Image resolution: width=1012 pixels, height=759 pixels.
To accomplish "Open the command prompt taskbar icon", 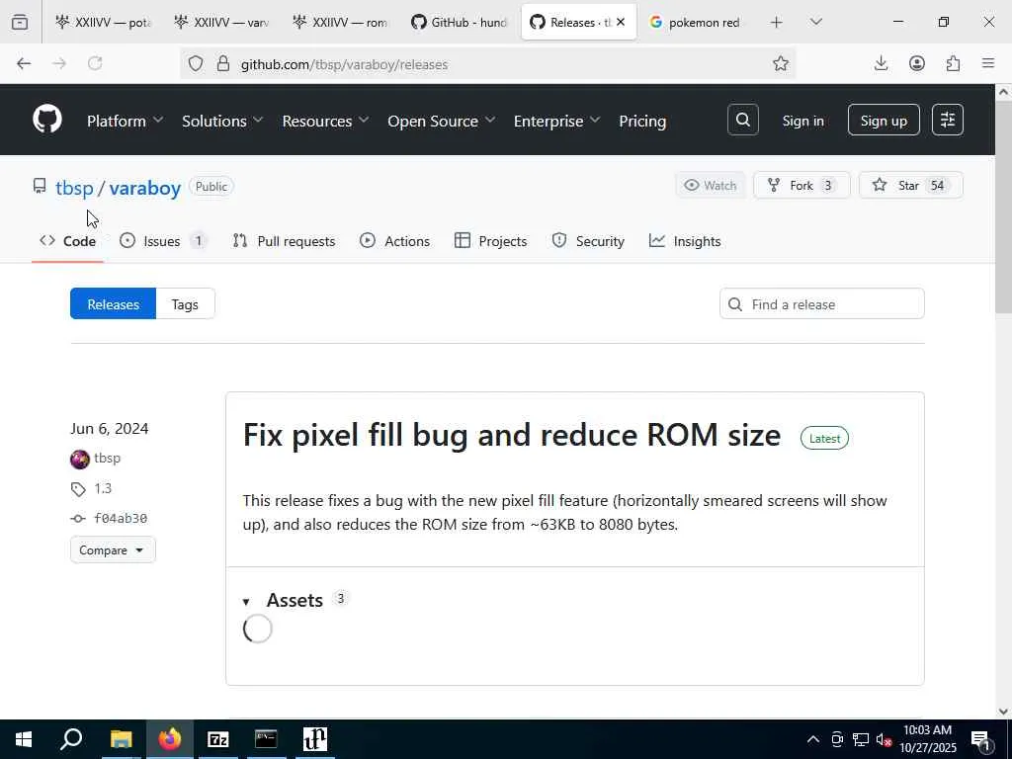I will (x=266, y=739).
